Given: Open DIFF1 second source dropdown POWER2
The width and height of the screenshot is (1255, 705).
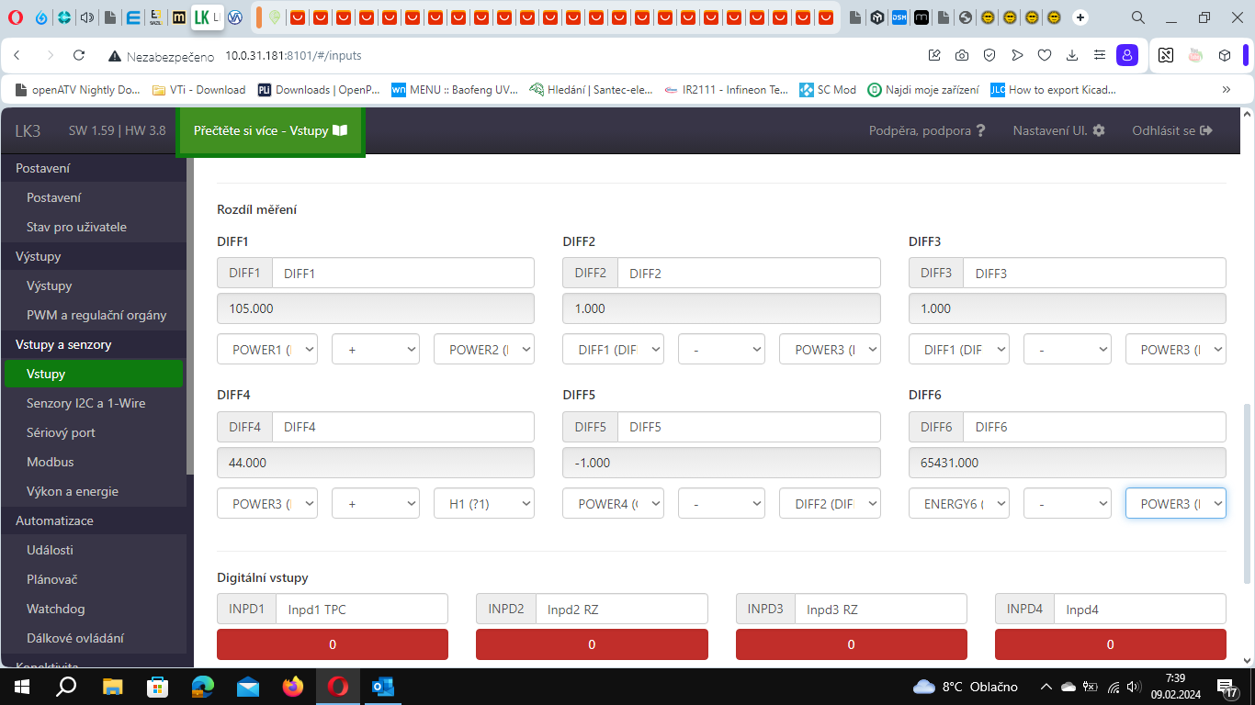Looking at the screenshot, I should click(x=484, y=349).
